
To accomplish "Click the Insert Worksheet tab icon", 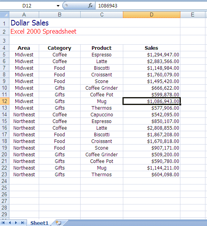I will pyautogui.click(x=58, y=223).
